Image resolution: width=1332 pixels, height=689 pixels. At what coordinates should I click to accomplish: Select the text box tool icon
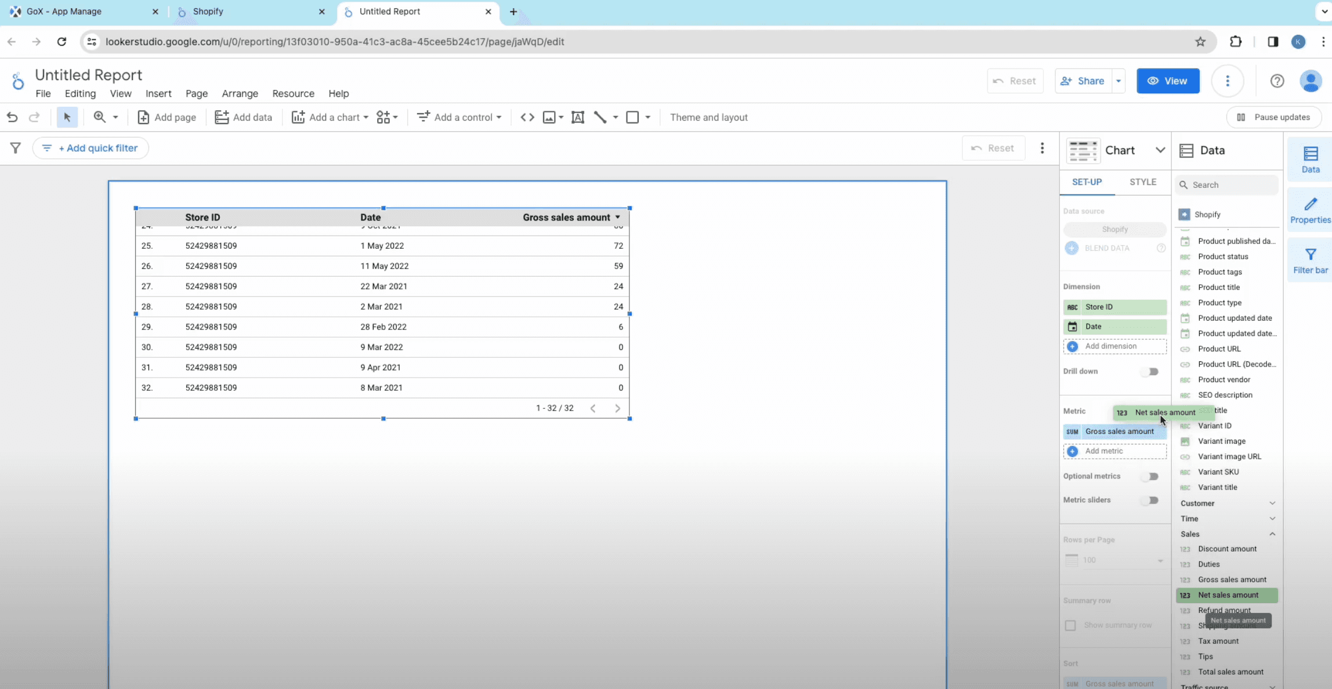tap(578, 117)
